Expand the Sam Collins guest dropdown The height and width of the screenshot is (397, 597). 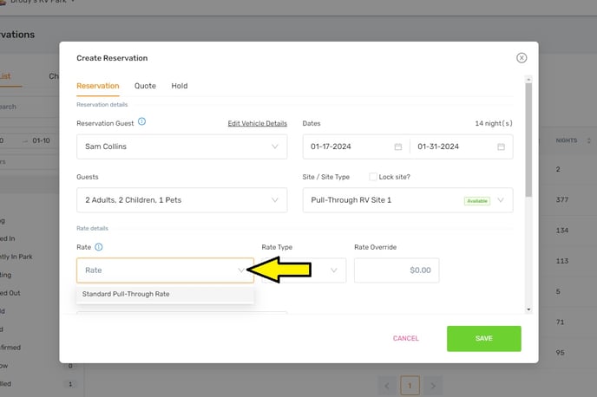tap(182, 146)
